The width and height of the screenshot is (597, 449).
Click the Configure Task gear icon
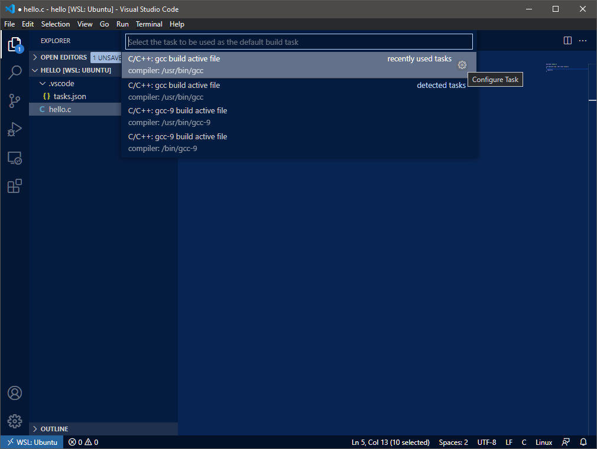pyautogui.click(x=462, y=65)
